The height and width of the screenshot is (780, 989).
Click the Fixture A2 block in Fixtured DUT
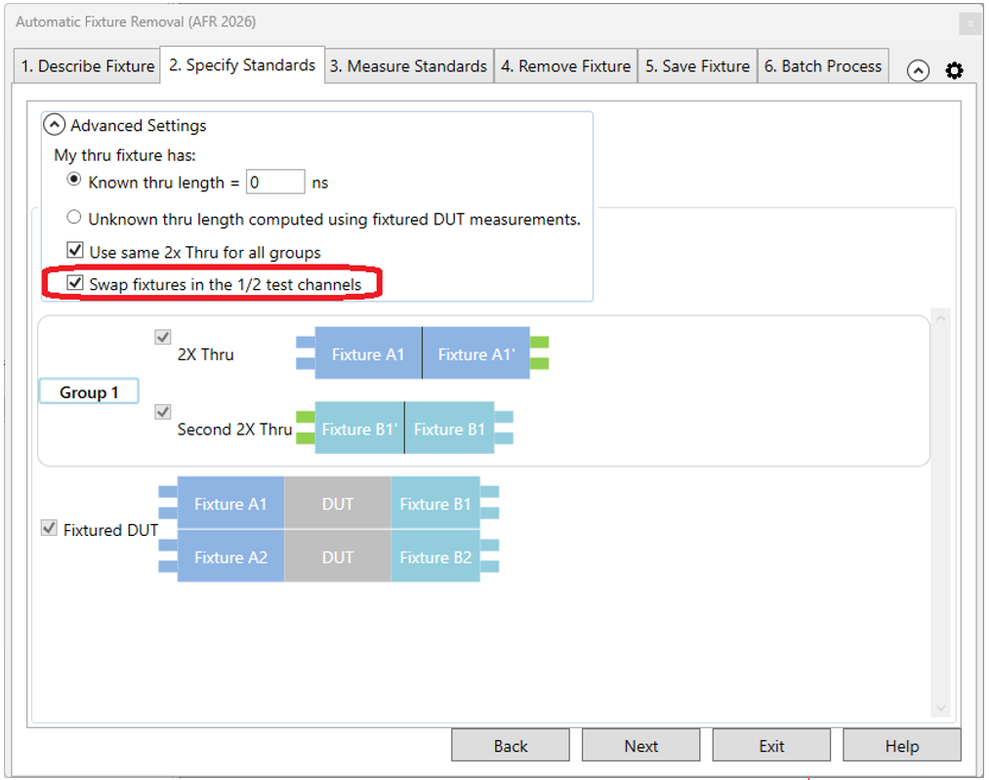(x=230, y=557)
